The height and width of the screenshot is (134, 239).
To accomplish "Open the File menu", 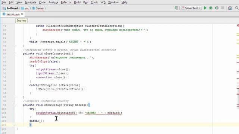I will [x=4, y=2].
